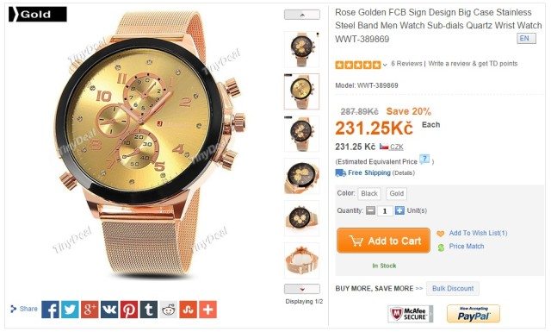
Task: Tweet this product via Twitter icon
Action: [x=70, y=310]
